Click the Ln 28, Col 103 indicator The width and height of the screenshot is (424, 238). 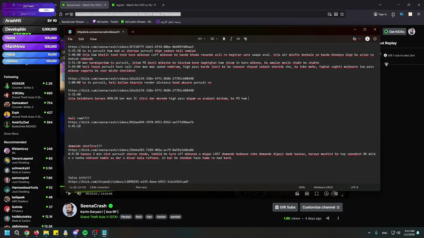(78, 187)
